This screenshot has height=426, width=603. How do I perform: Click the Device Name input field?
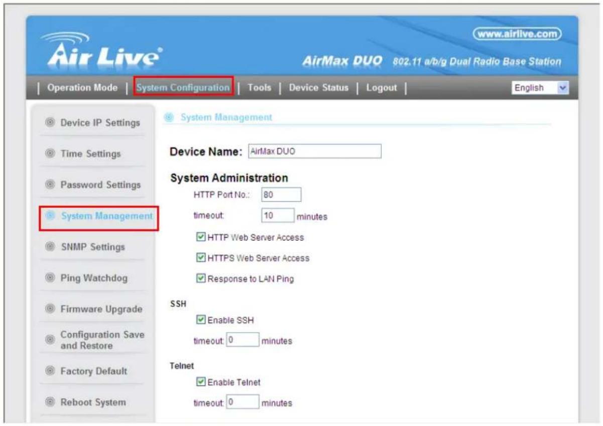pyautogui.click(x=315, y=152)
